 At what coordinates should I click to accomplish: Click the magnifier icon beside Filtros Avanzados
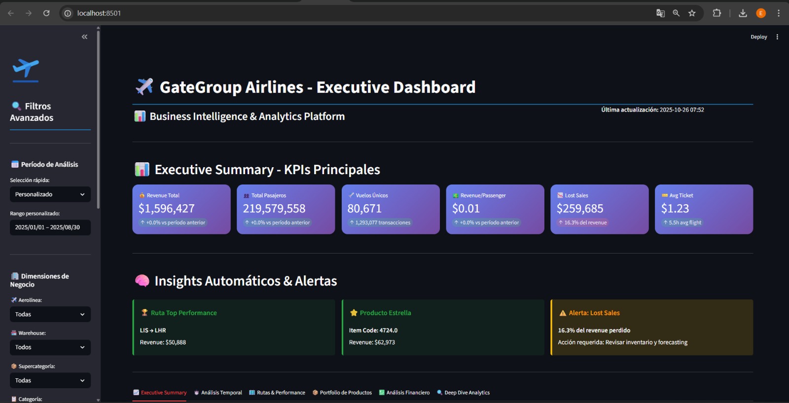click(16, 106)
